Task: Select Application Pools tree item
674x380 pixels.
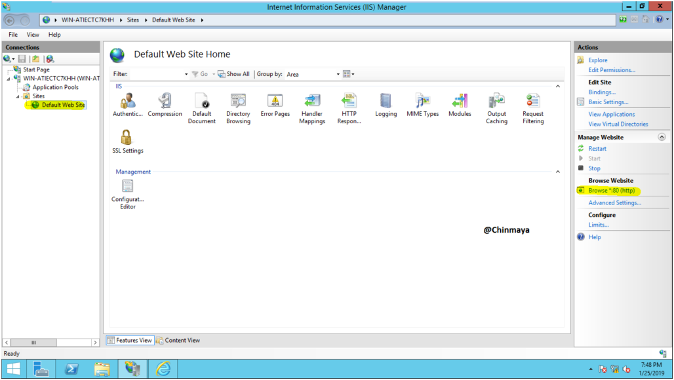Action: tap(56, 87)
